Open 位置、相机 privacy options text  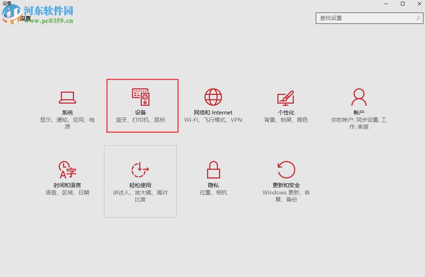(213, 192)
